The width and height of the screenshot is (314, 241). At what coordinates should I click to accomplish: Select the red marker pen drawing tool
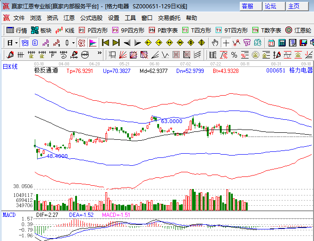click(x=10, y=55)
